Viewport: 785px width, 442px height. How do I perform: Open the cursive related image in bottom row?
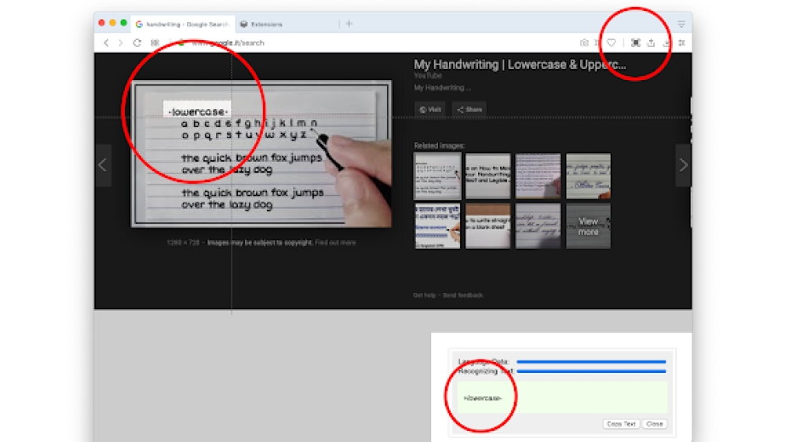click(x=538, y=226)
